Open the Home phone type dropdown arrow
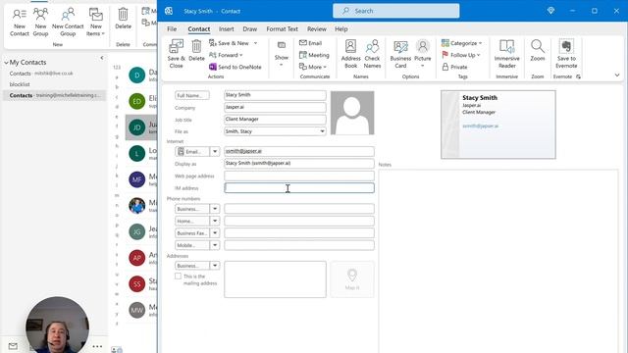 215,221
